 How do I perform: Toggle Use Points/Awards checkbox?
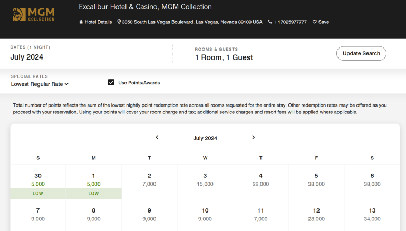point(111,82)
